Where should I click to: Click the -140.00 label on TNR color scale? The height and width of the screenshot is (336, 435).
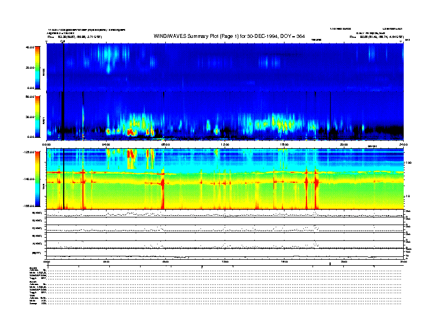click(29, 179)
